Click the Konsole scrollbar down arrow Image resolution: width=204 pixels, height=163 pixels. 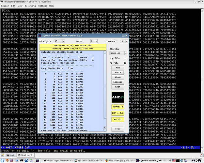pos(202,151)
